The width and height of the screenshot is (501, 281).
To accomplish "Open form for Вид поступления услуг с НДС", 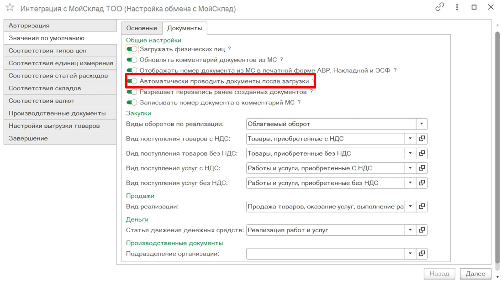I will click(x=422, y=168).
